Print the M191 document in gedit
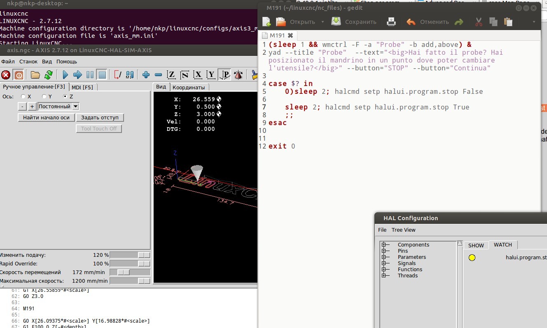 391,22
